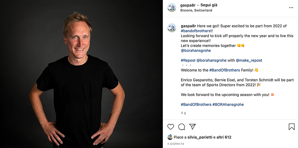
Task: Save post with bookmark icon
Action: [292, 127]
